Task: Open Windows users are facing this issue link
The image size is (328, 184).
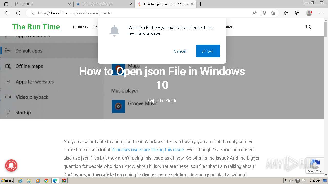Action: (148, 150)
